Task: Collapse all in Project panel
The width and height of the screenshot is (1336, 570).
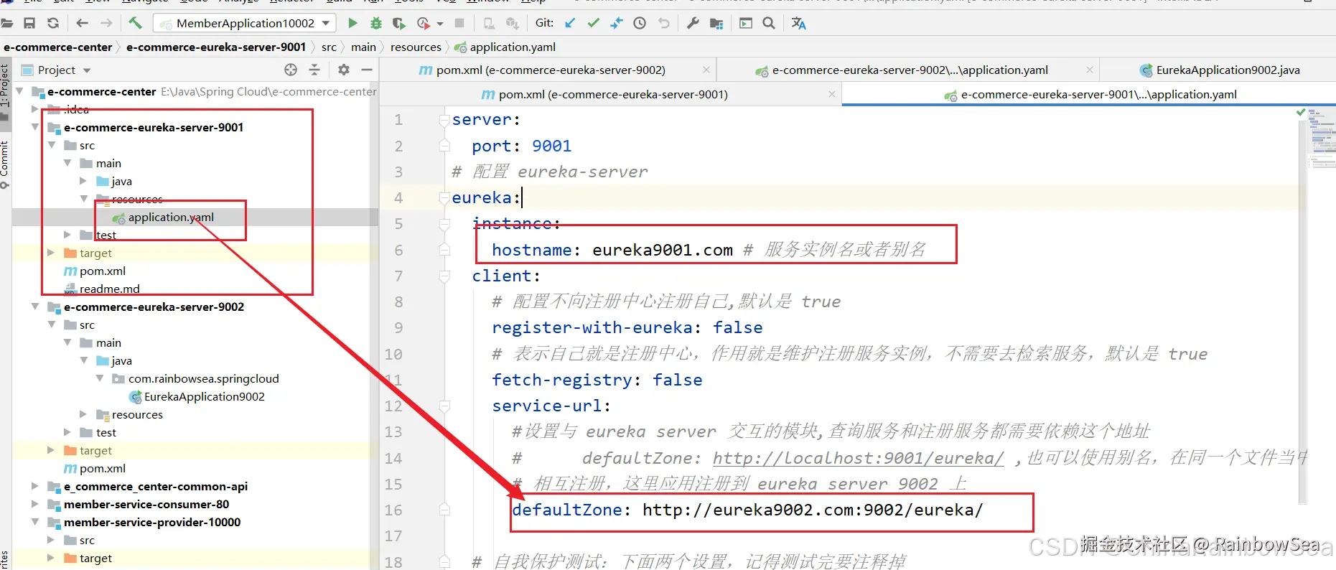Action: pos(314,70)
